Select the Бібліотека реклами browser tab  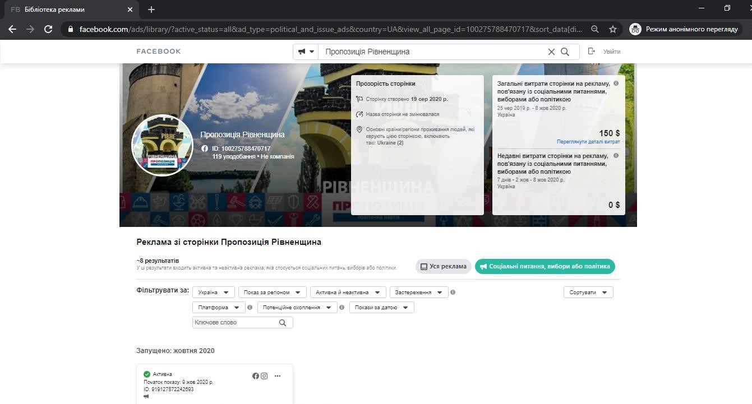tap(71, 10)
